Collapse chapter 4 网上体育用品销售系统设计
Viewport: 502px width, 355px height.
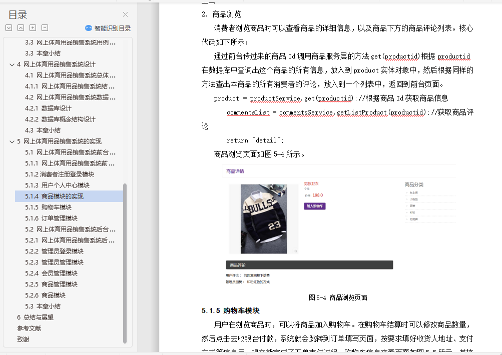click(12, 64)
